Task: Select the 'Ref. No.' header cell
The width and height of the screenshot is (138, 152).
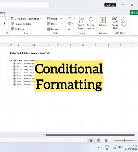Action: click(19, 61)
